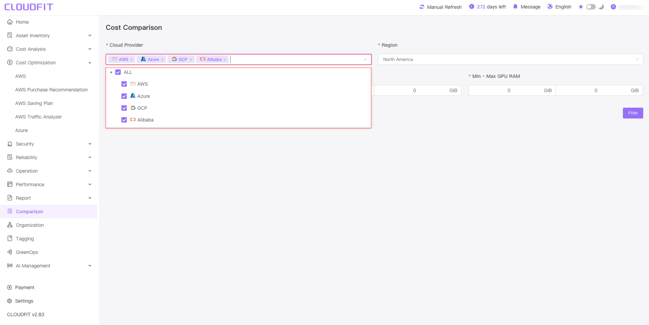This screenshot has height=325, width=649.
Task: Uncheck the AWS provider checkbox
Action: pyautogui.click(x=124, y=84)
